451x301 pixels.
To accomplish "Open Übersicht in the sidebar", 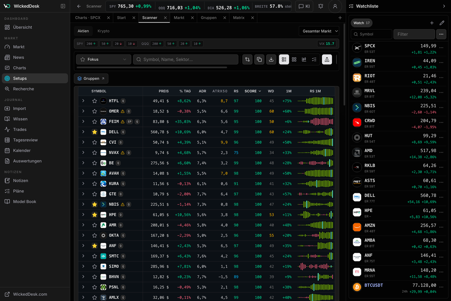I will [x=35, y=27].
